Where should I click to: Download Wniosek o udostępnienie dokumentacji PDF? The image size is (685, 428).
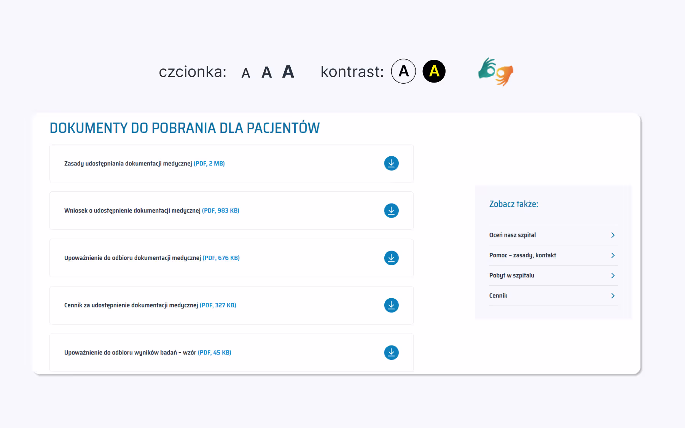click(x=391, y=210)
